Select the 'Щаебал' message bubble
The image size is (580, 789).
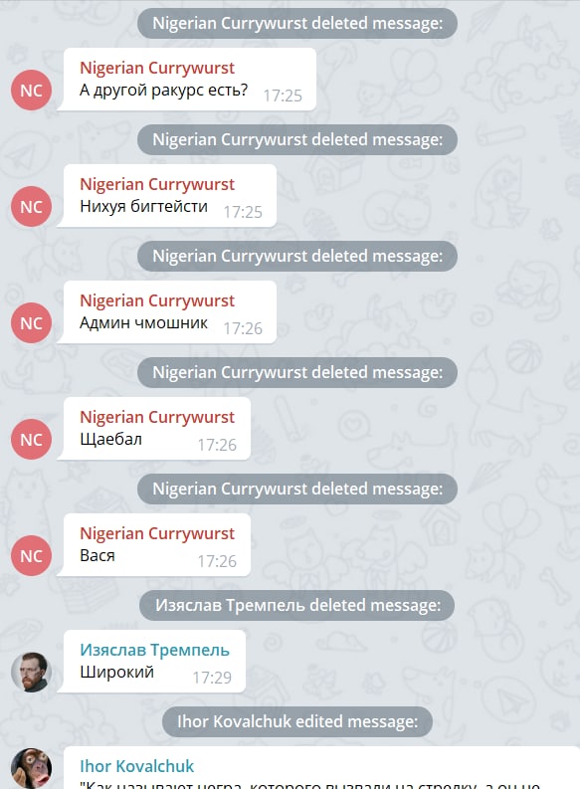pos(153,429)
